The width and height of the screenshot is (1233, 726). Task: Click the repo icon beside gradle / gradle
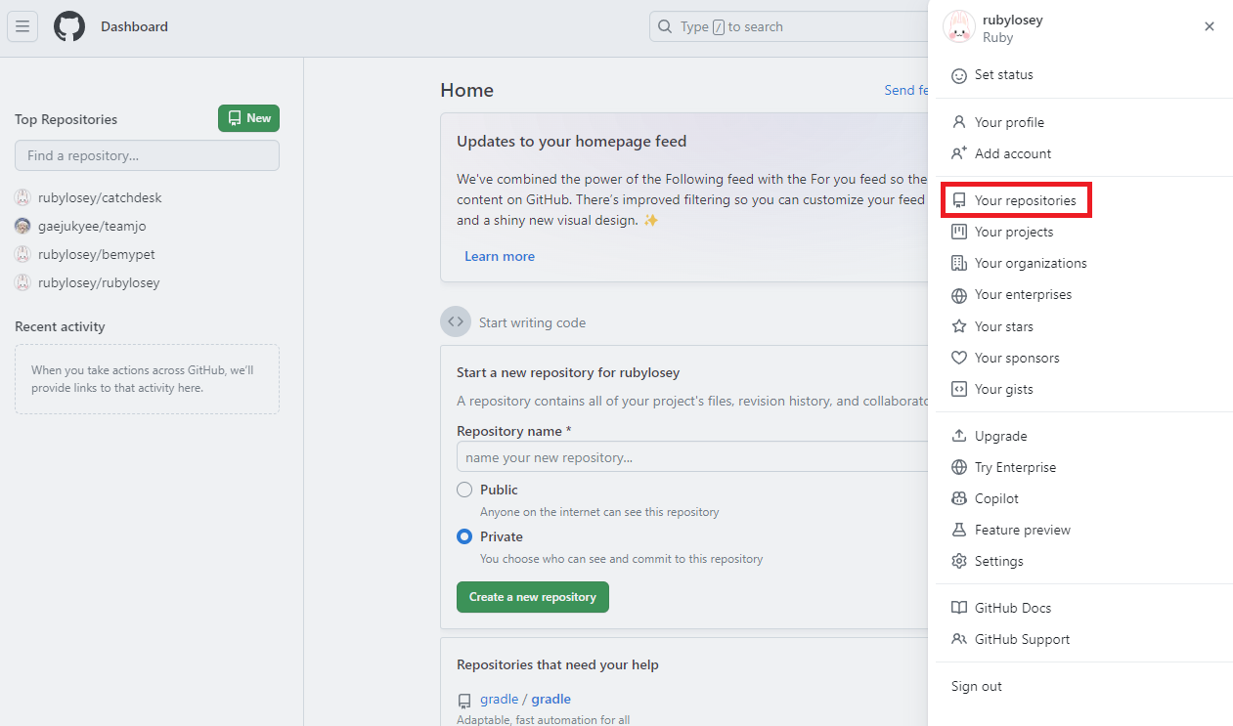point(464,701)
